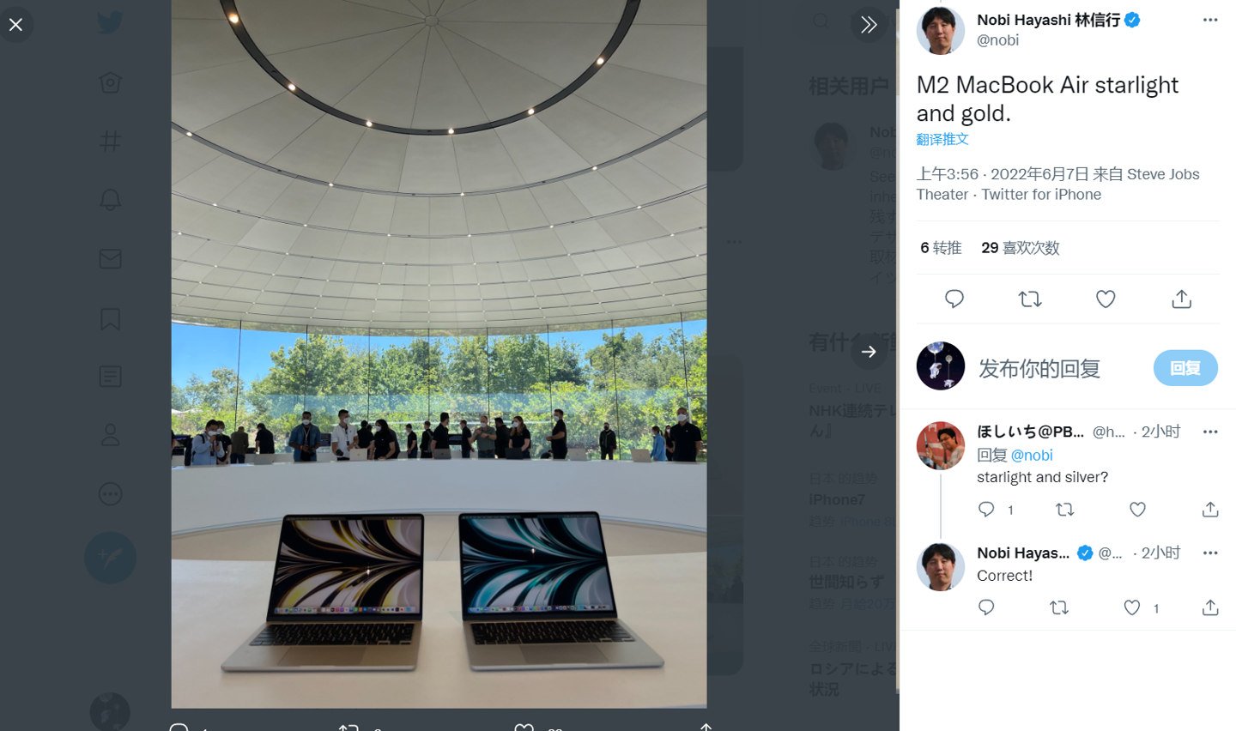Screen dimensions: 1236x731
Task: Click the 翻译推文 translate link
Action: [942, 139]
